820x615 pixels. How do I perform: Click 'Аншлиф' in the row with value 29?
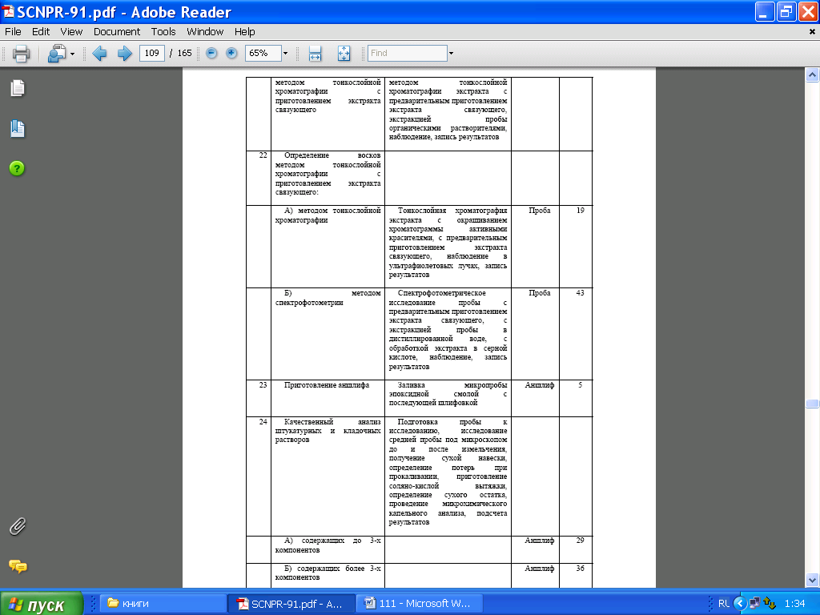pos(540,541)
